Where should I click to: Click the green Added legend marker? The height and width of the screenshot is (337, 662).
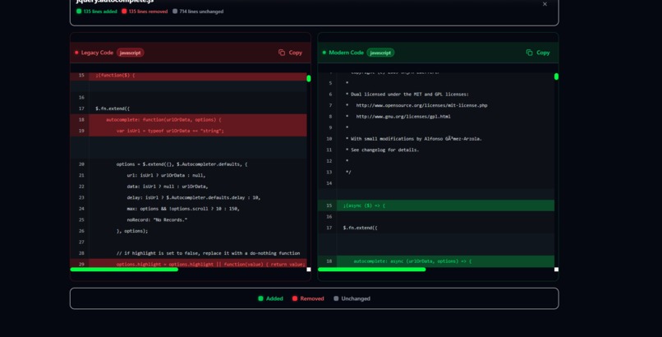(x=260, y=298)
